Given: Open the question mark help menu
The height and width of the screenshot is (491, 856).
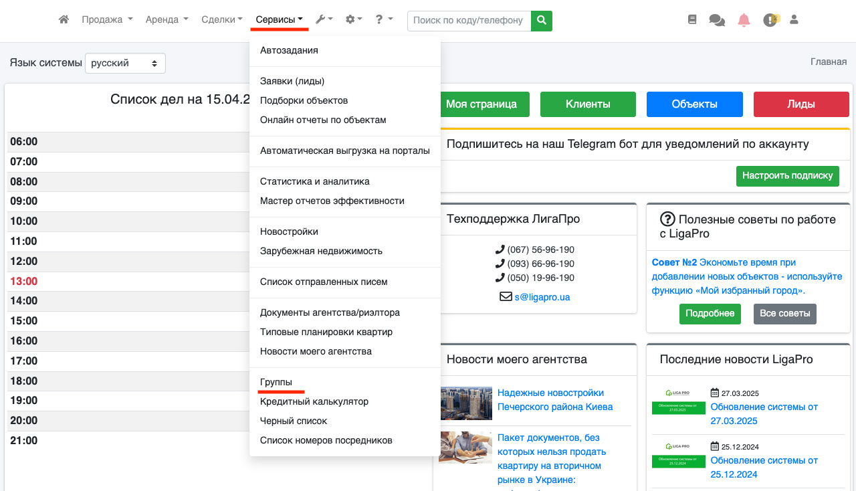Looking at the screenshot, I should (383, 20).
